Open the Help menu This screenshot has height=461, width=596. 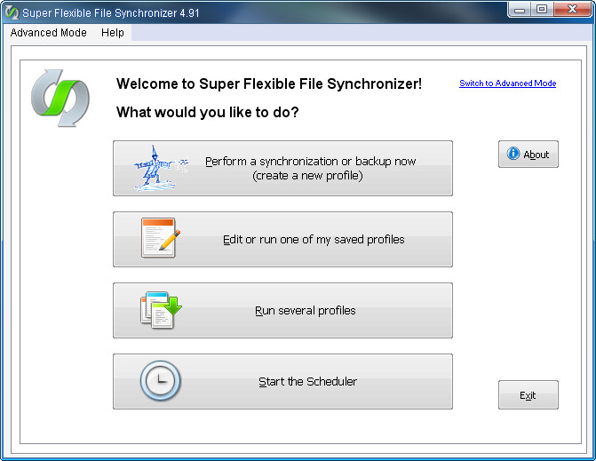[x=113, y=33]
